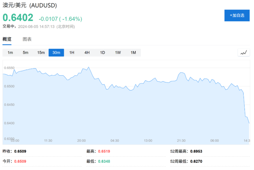254x170 pixels.
Task: Open the line chart type icon
Action: click(244, 53)
